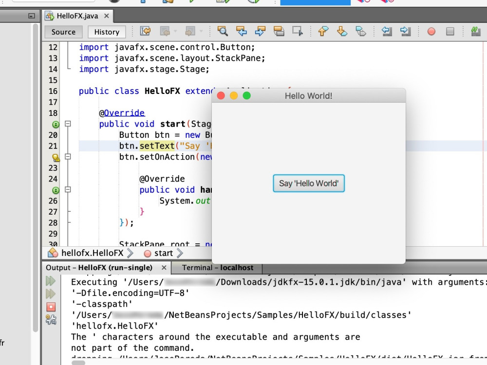Click '-classpath' line in Output
This screenshot has width=487, height=365.
(x=102, y=304)
